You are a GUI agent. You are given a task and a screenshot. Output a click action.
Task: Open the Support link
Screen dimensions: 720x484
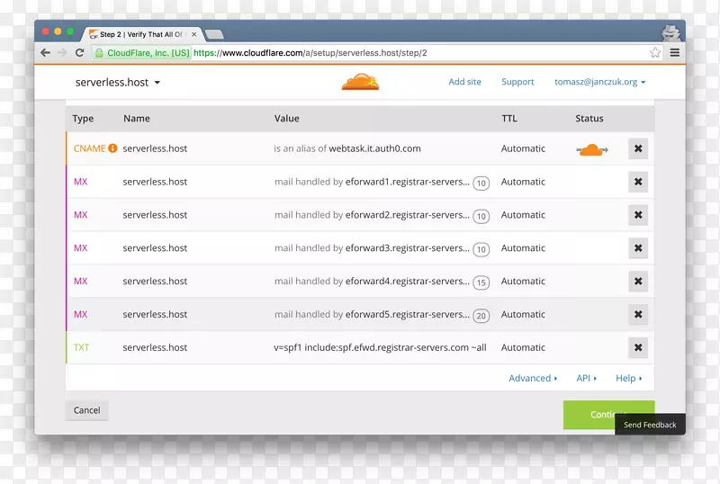pyautogui.click(x=517, y=82)
